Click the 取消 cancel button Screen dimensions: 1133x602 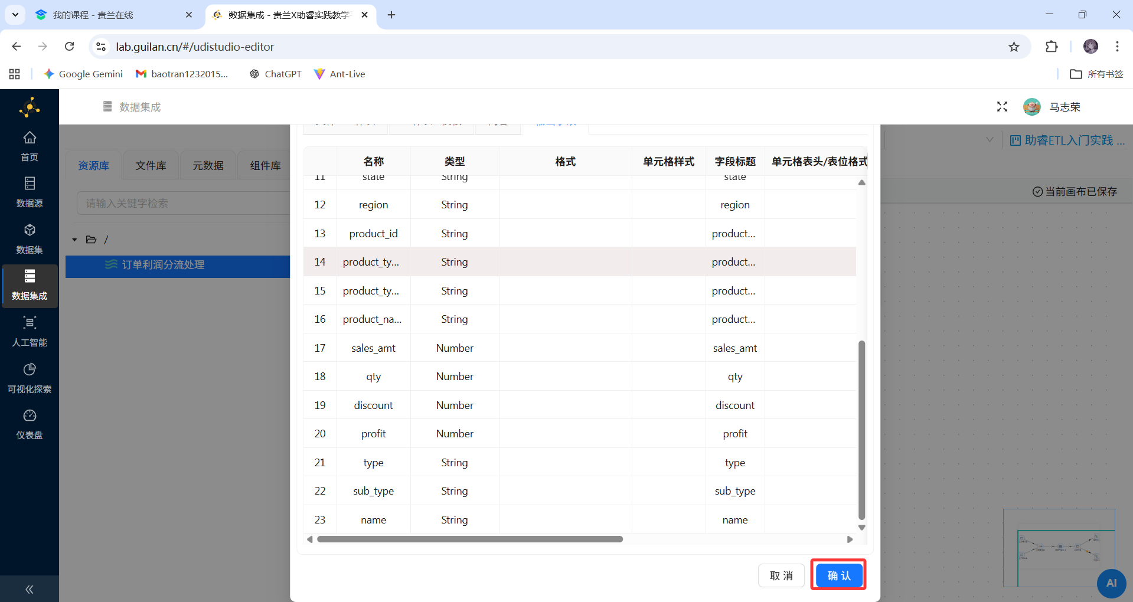pos(781,575)
